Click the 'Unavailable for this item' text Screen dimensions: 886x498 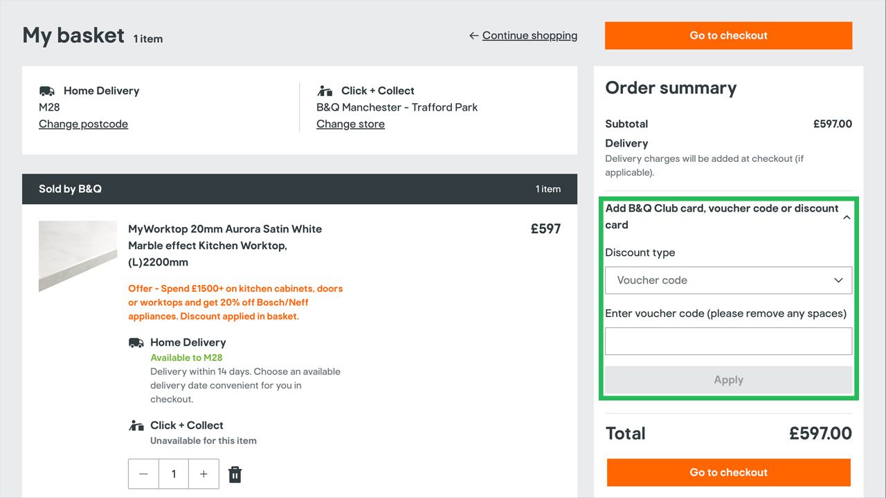pos(204,441)
